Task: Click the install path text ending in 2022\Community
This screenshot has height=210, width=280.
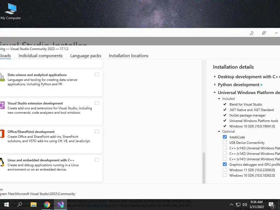Action: coord(37,194)
